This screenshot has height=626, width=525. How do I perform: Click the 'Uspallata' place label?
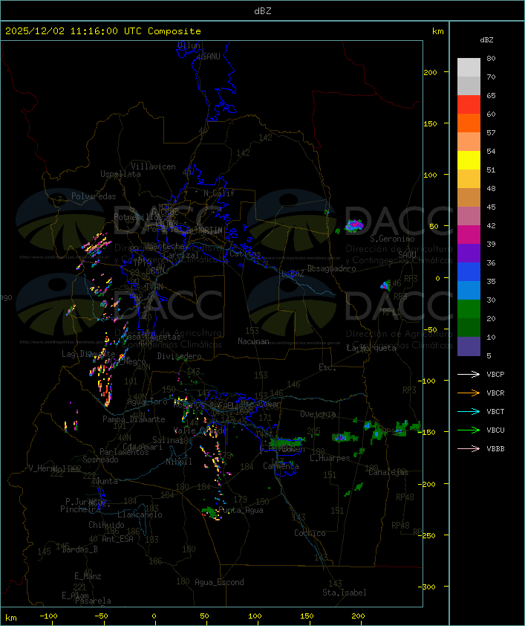120,175
